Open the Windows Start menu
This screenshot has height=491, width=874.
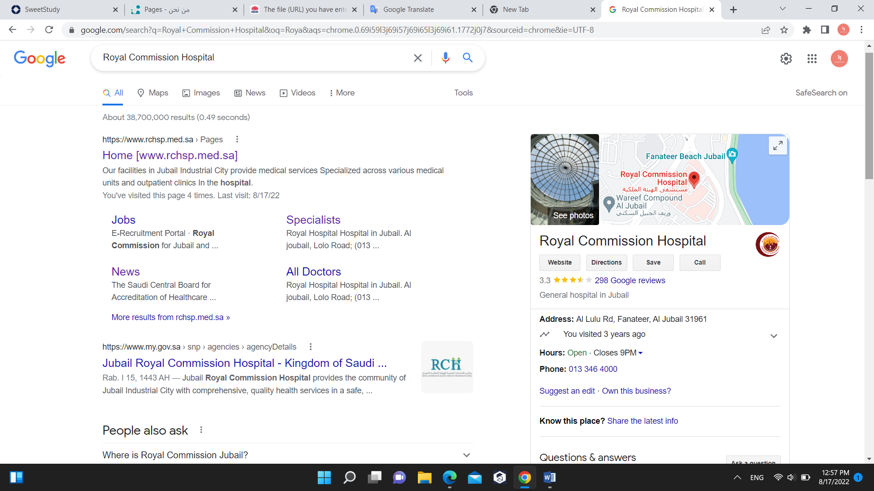pyautogui.click(x=324, y=477)
